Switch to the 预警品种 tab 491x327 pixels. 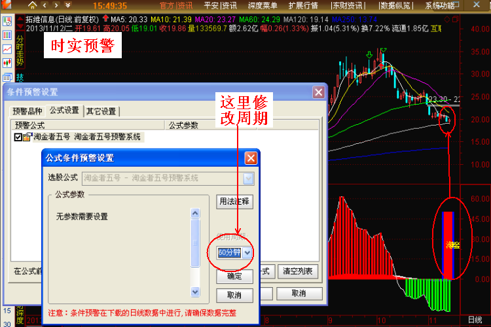pyautogui.click(x=27, y=111)
